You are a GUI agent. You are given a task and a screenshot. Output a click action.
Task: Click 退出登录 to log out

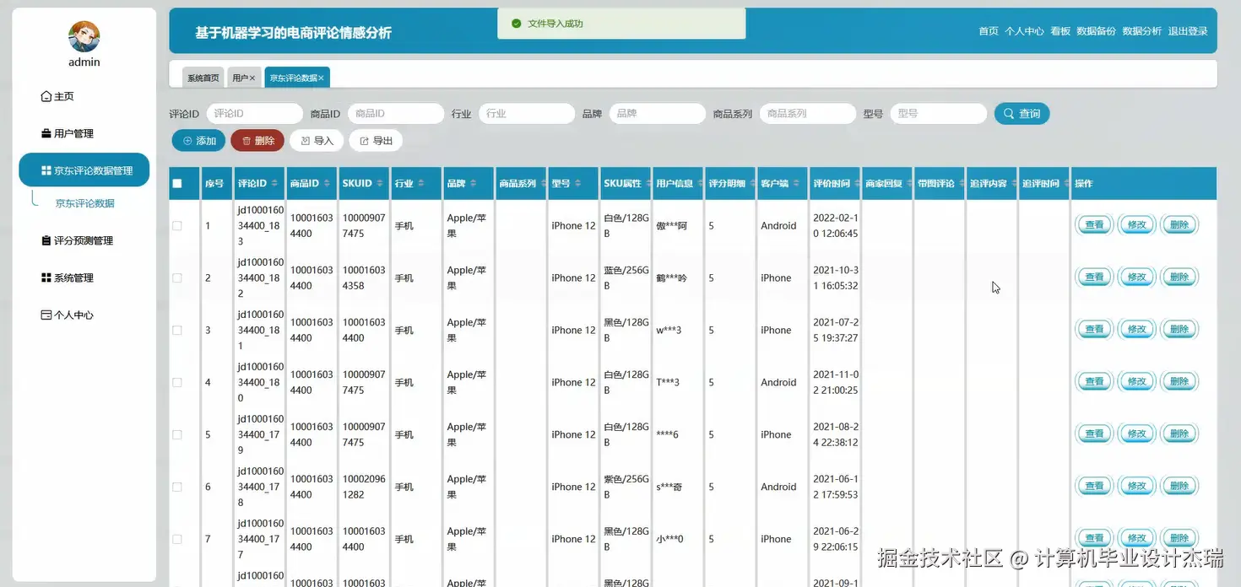pyautogui.click(x=1188, y=31)
